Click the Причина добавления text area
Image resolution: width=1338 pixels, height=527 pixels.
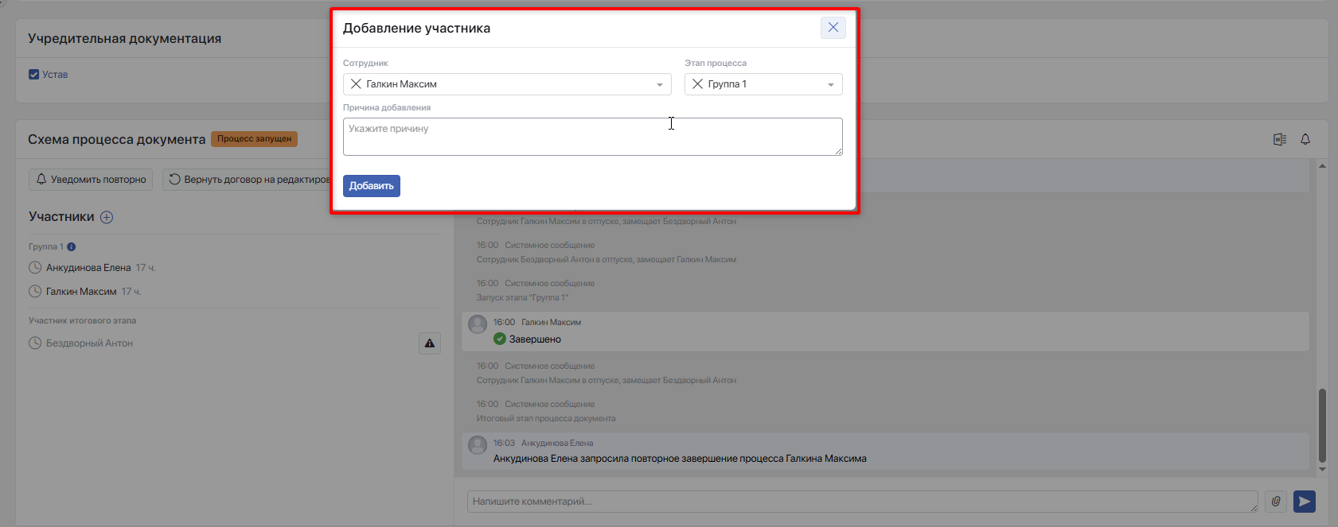tap(593, 137)
